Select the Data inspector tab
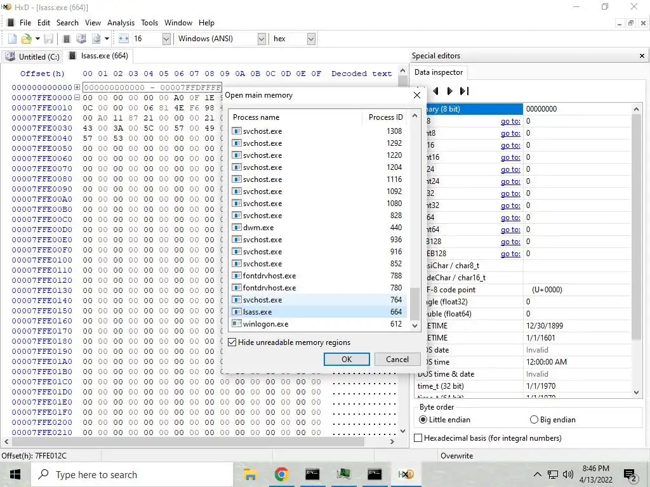The height and width of the screenshot is (487, 650). tap(439, 72)
